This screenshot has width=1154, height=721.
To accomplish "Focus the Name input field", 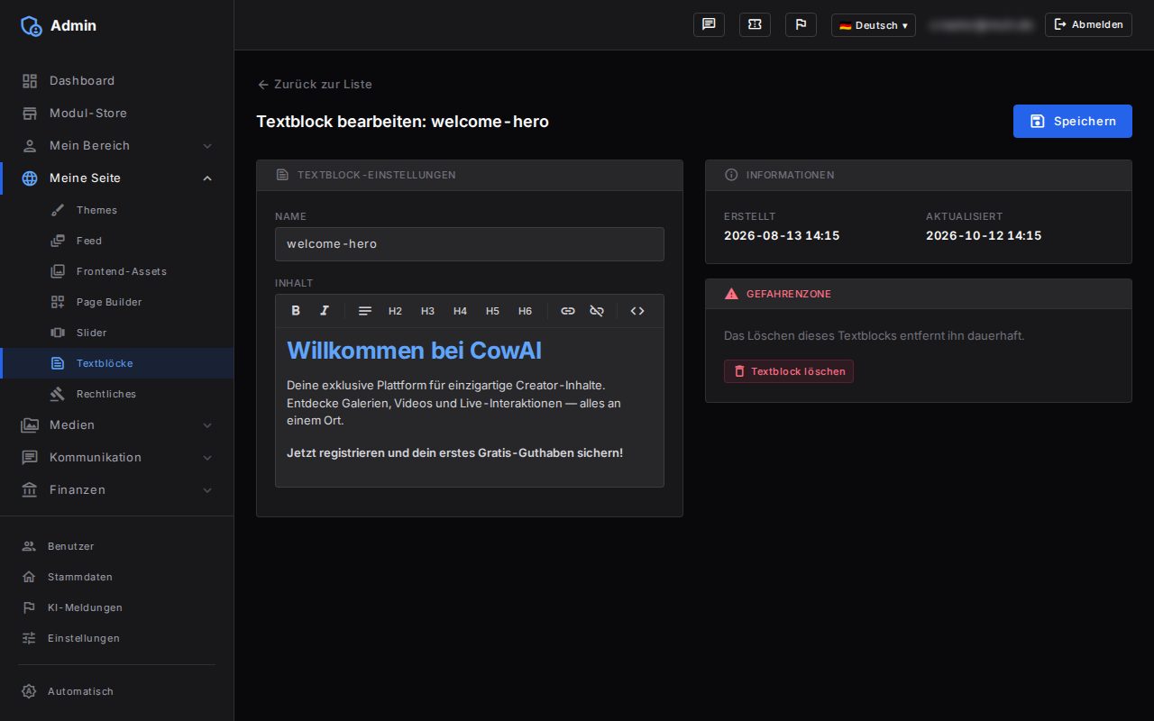I will pyautogui.click(x=470, y=244).
